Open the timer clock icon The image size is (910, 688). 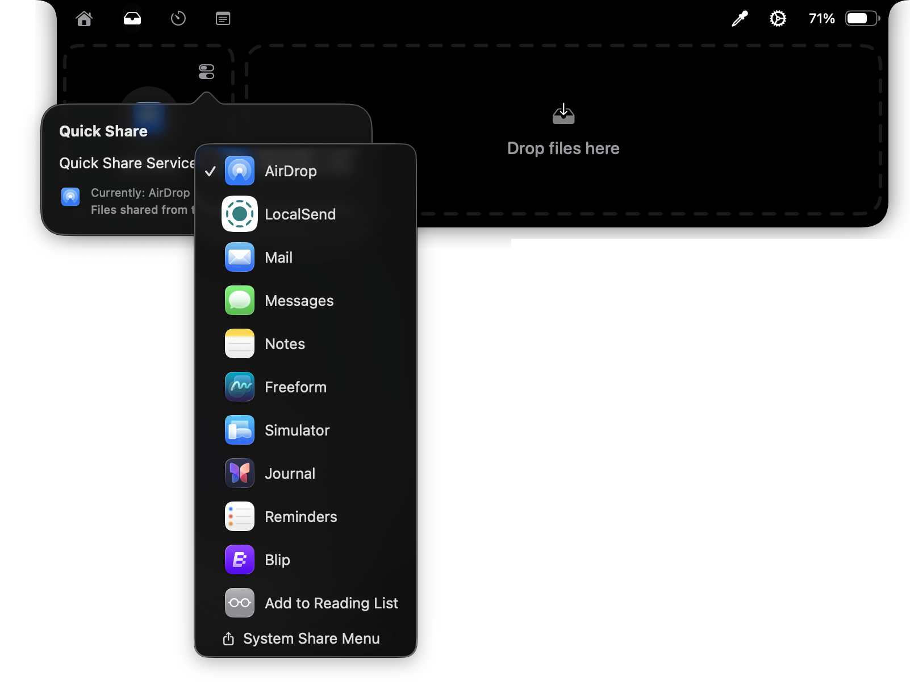point(178,19)
